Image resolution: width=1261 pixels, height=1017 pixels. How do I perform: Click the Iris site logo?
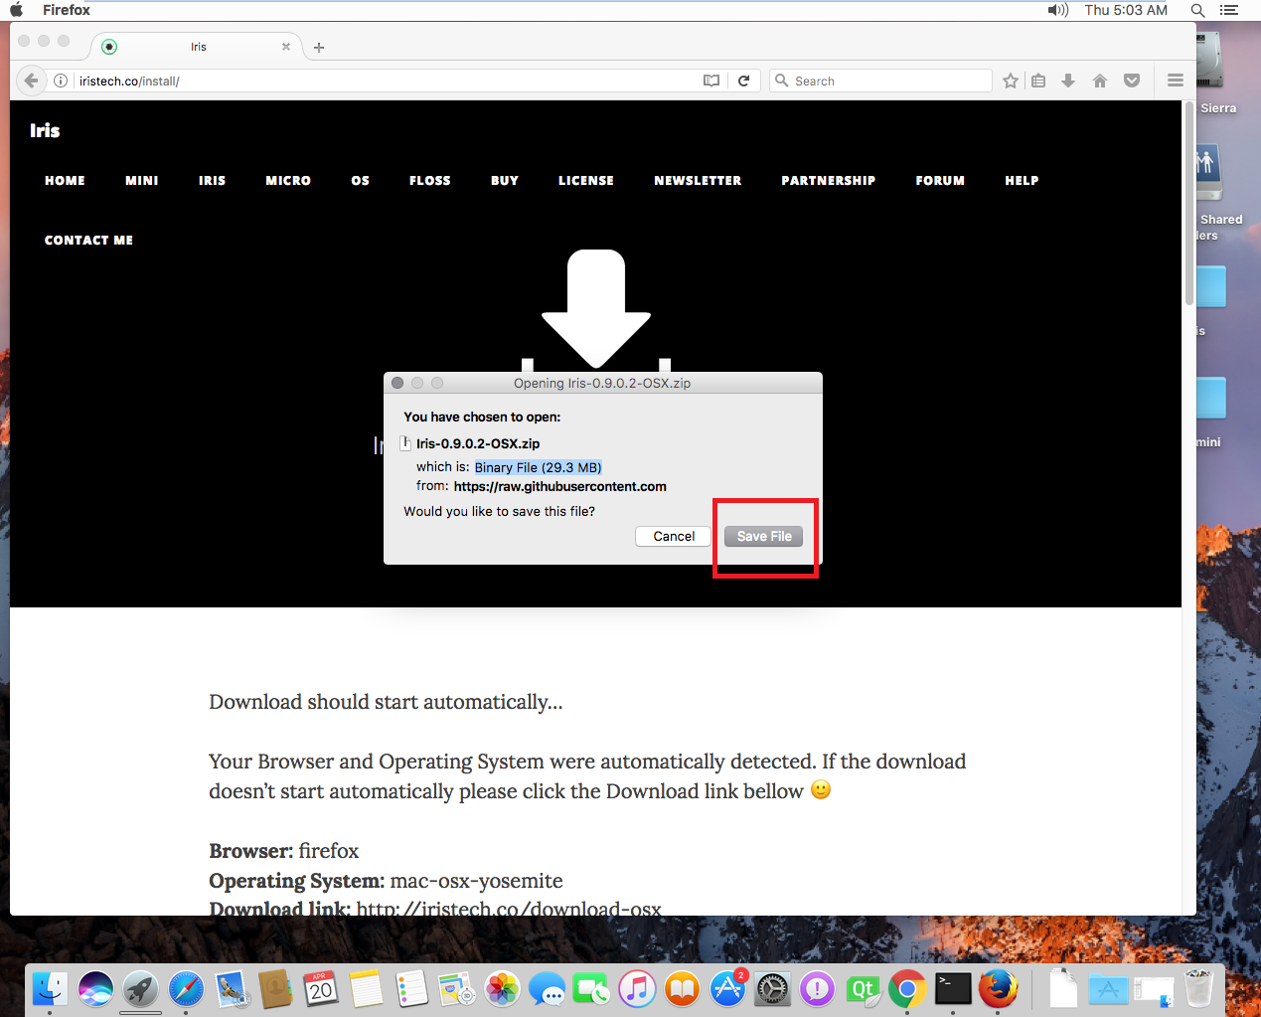(45, 130)
